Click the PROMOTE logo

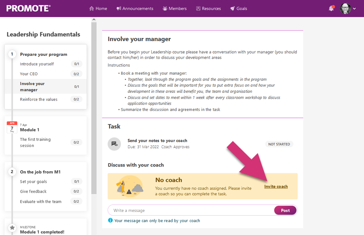28,8
